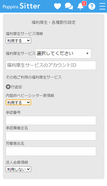Click the 福利厚生・各種割引設定 heading
Image resolution: width=107 pixels, height=186 pixels.
[x=53, y=22]
